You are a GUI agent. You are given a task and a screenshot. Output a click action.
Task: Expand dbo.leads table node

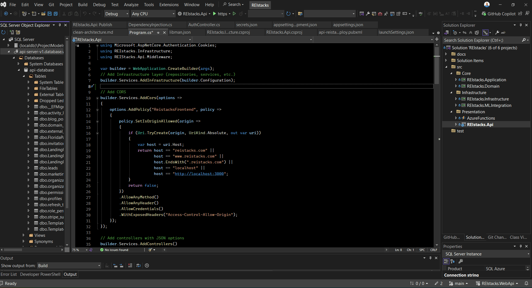coord(29,168)
